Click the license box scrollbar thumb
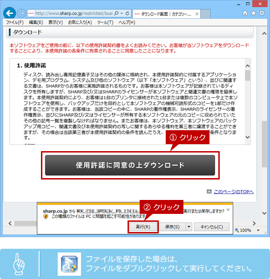The image size is (270, 279). coord(248,75)
